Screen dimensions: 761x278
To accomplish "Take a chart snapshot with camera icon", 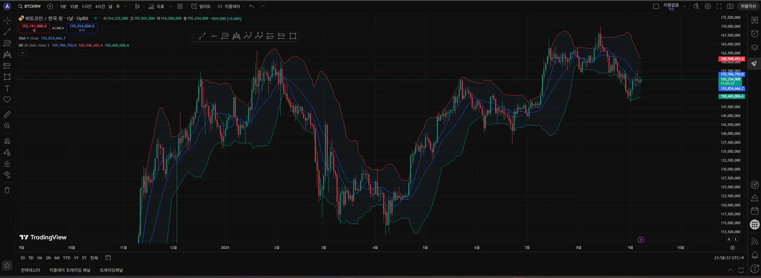I will (730, 6).
